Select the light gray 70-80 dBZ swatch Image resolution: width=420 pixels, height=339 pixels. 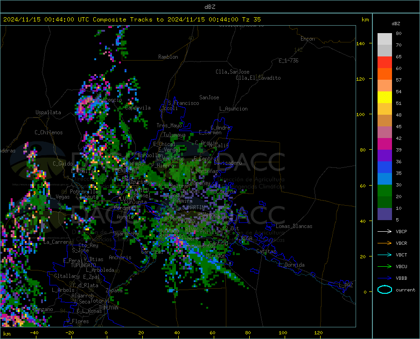[x=385, y=39]
